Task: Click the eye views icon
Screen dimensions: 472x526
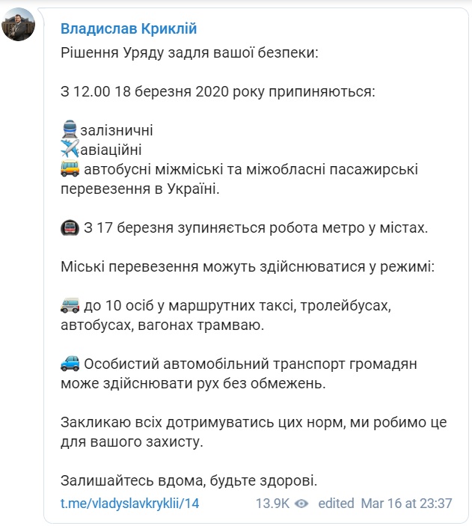Action: point(301,503)
